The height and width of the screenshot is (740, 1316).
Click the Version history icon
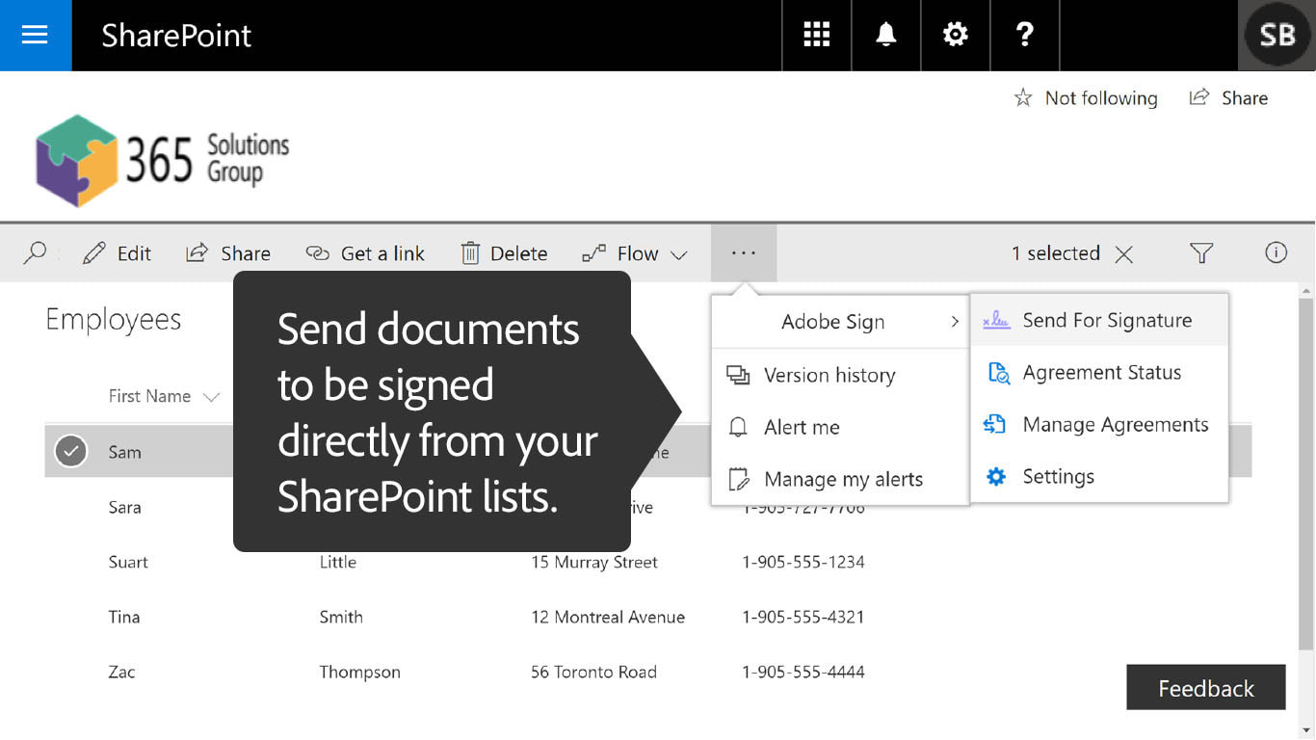(x=738, y=376)
